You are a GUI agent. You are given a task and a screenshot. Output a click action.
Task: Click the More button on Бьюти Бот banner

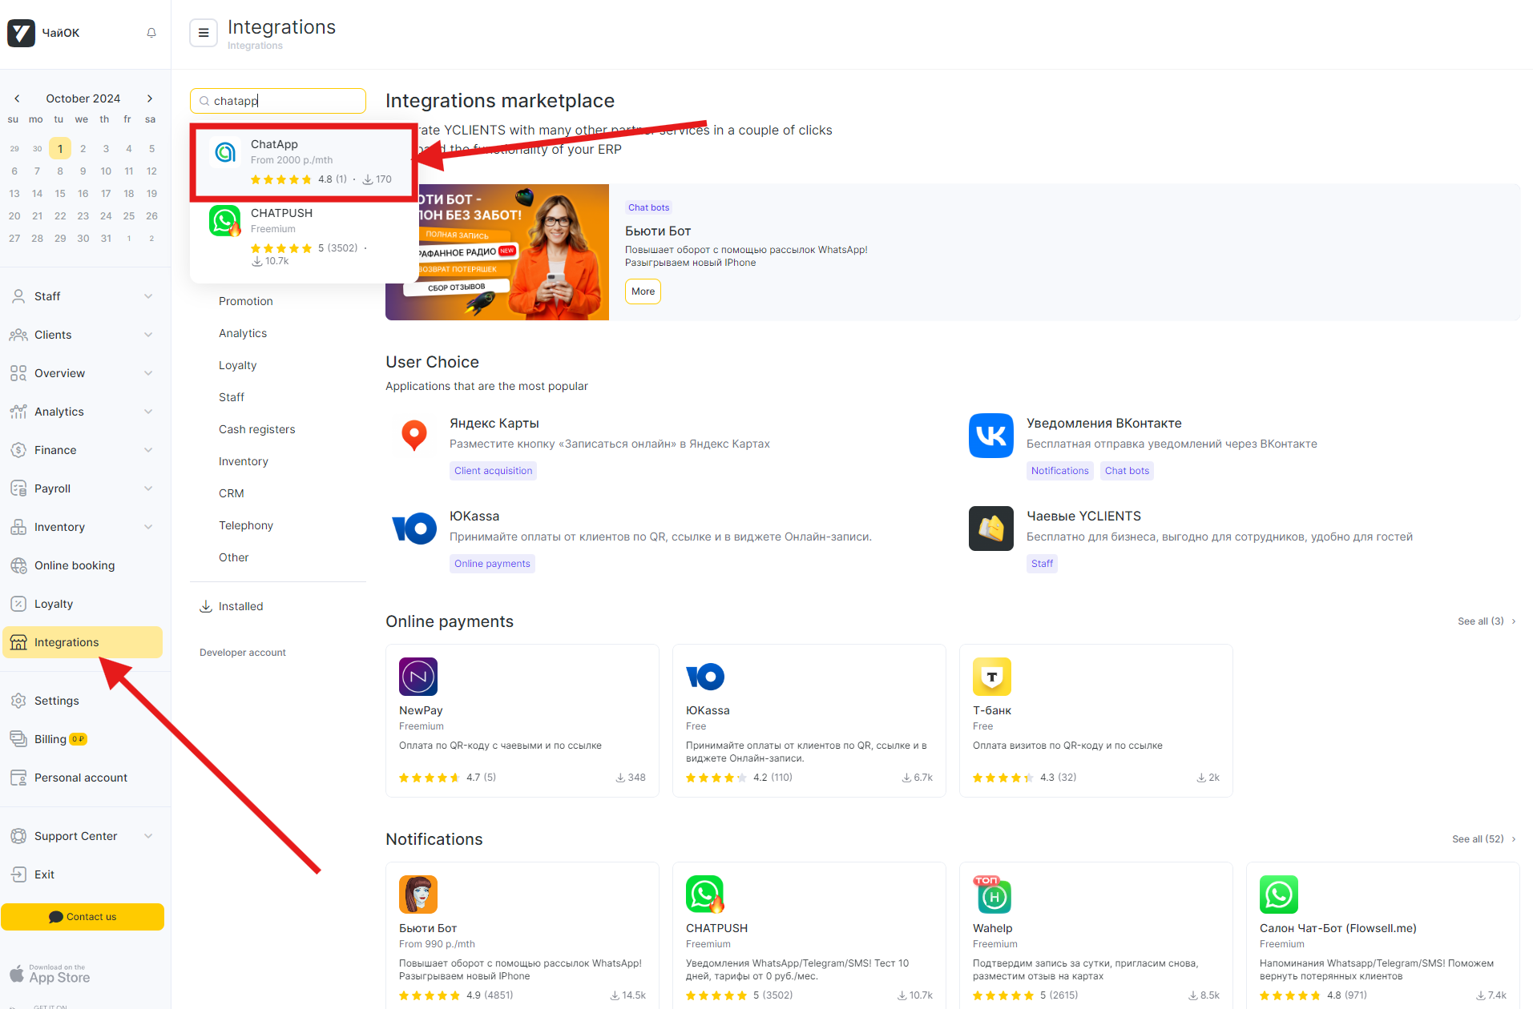643,291
